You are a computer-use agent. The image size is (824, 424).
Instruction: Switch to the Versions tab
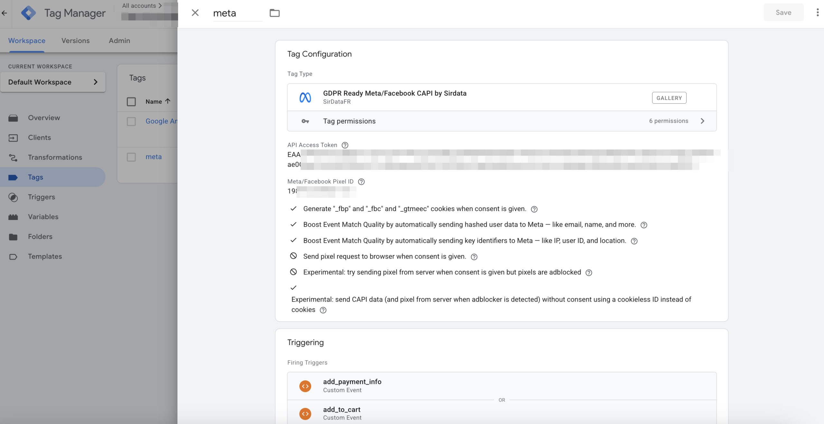[75, 40]
